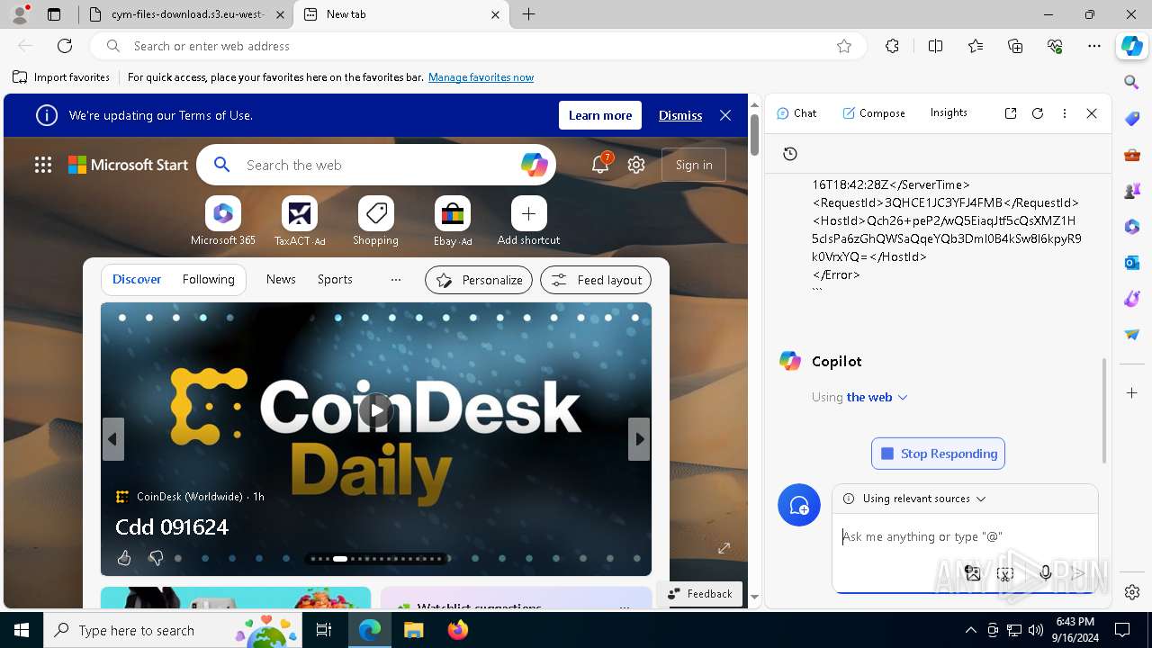Image resolution: width=1152 pixels, height=648 pixels.
Task: Select the Following feed tab
Action: pyautogui.click(x=209, y=280)
